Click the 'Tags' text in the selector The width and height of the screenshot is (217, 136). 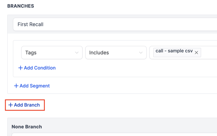click(x=31, y=53)
